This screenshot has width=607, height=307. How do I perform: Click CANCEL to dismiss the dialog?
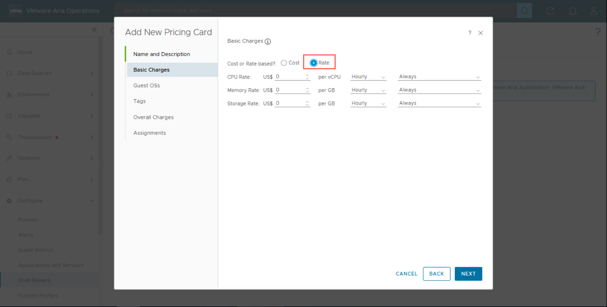coord(406,274)
